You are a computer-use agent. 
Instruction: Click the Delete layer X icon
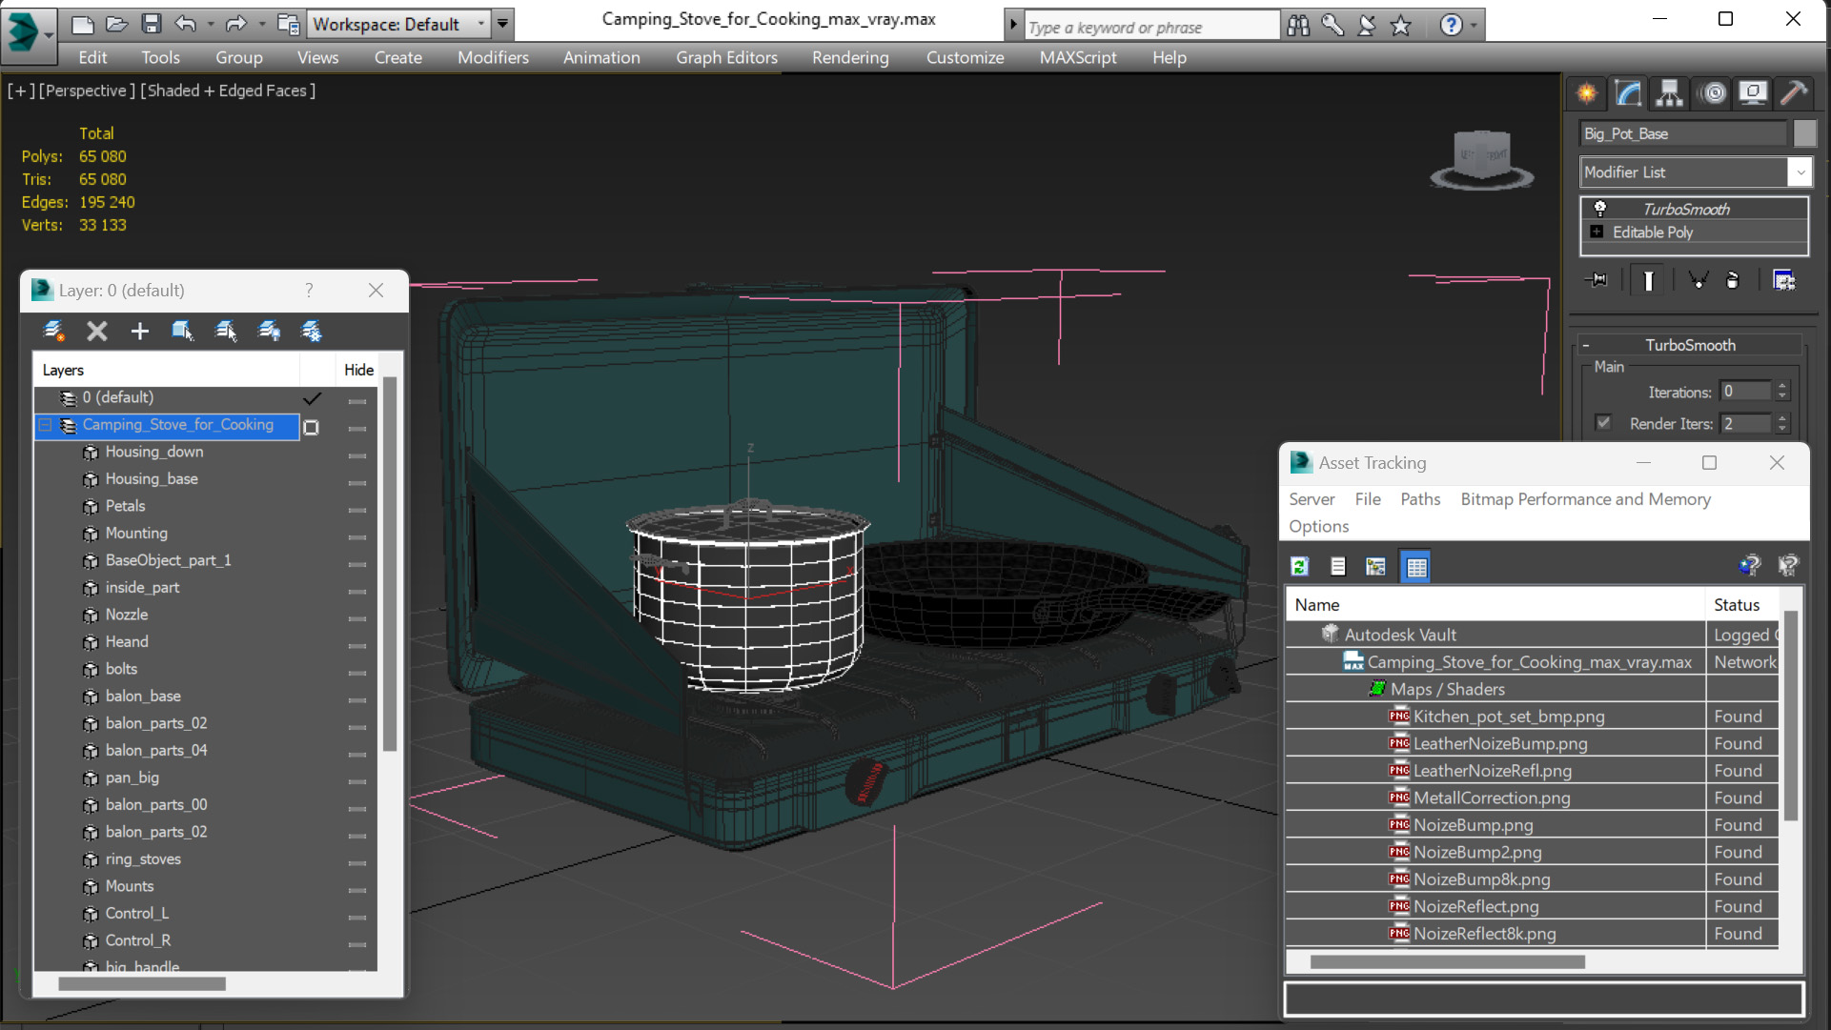click(x=96, y=331)
